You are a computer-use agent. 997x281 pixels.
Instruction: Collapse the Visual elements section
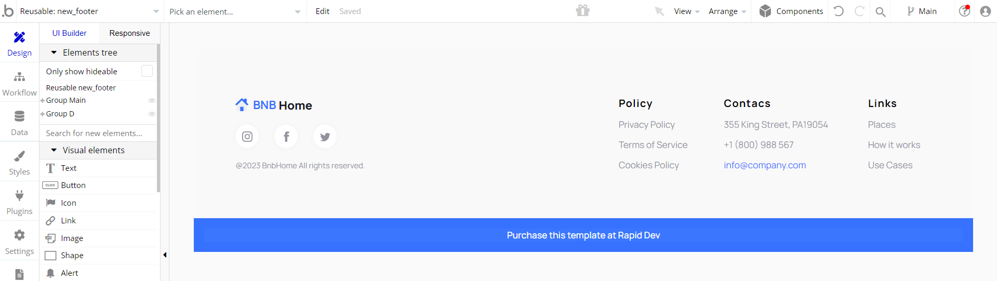[x=54, y=150]
